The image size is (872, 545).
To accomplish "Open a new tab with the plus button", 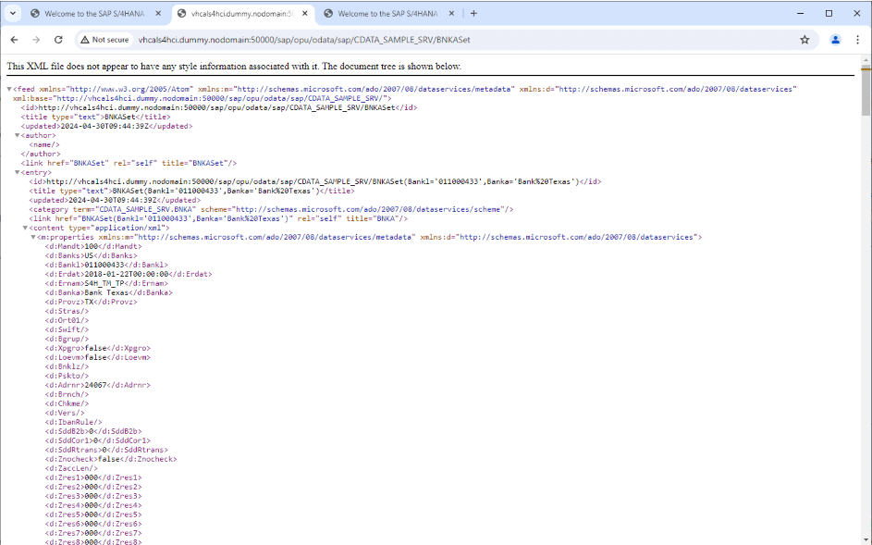I will (x=473, y=14).
